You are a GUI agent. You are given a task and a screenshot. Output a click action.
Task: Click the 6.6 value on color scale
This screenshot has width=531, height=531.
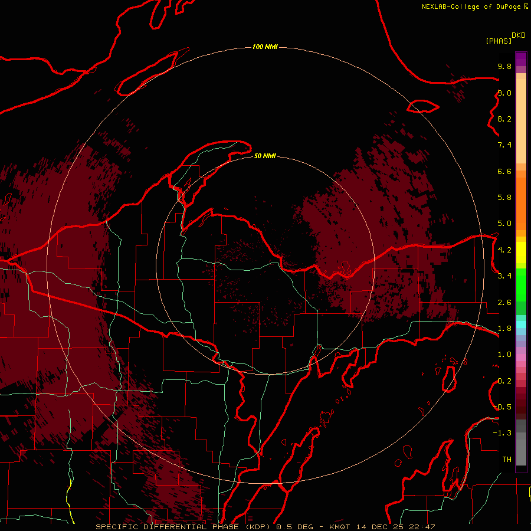(504, 171)
